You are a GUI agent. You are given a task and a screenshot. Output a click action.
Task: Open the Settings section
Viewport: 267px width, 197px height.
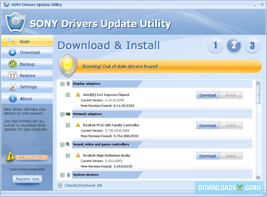click(27, 87)
